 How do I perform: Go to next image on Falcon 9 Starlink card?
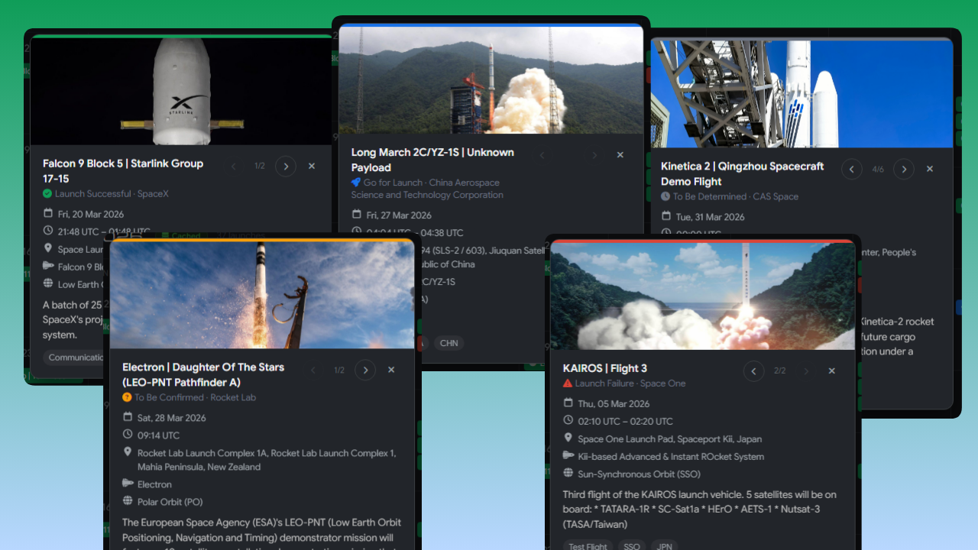(x=286, y=166)
